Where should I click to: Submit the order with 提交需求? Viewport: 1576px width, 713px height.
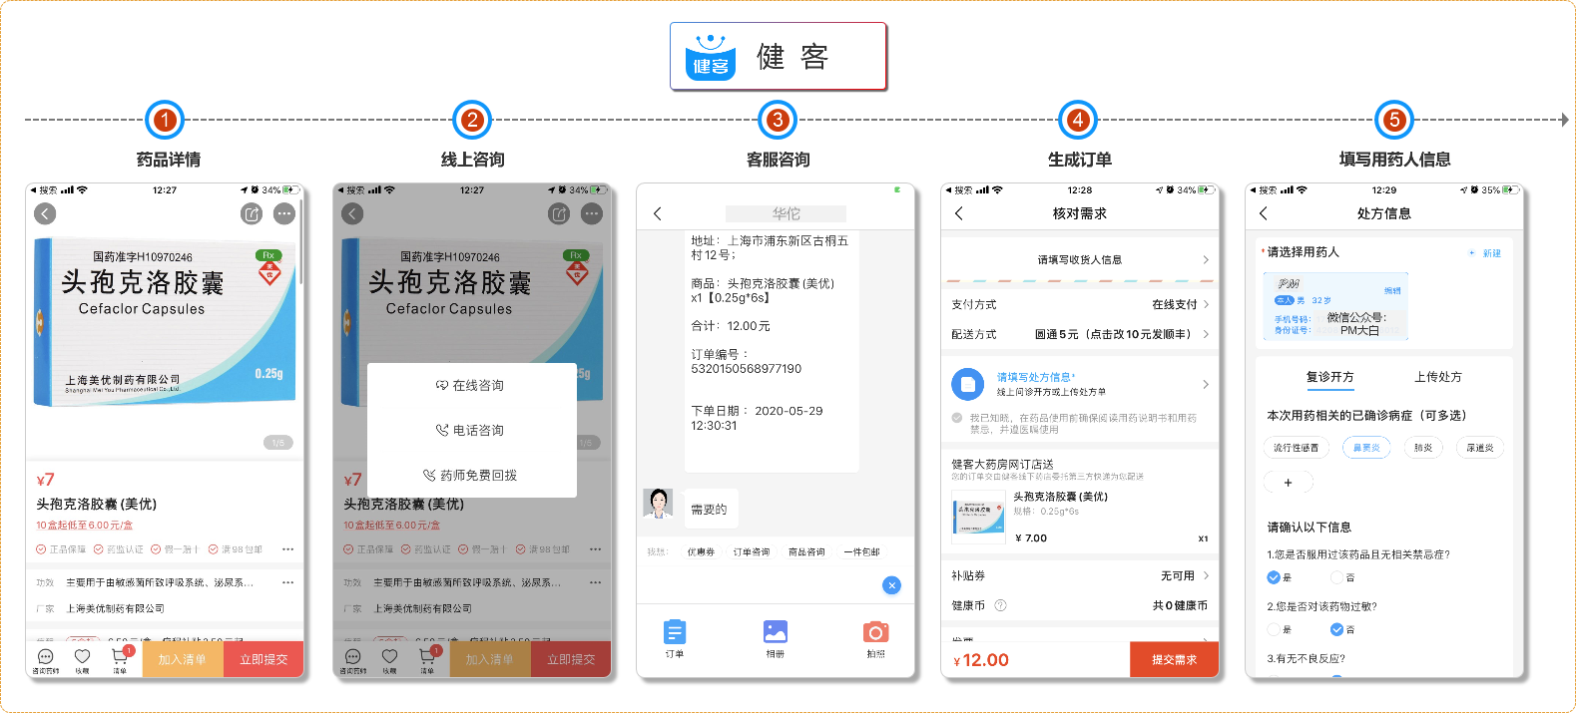[1174, 659]
